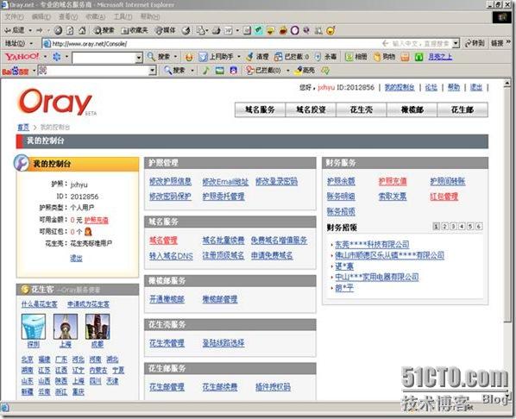Image resolution: width=516 pixels, height=419 pixels.
Task: Click the 退出 link in 我的控制台 panel
Action: [76, 258]
